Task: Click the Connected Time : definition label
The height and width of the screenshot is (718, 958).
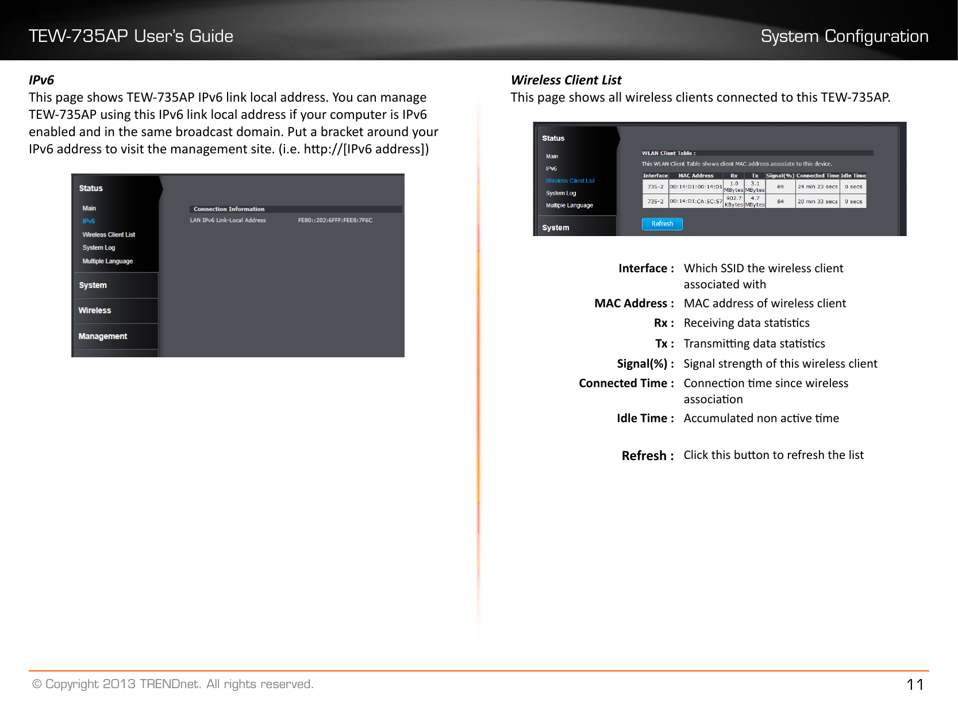Action: point(626,383)
